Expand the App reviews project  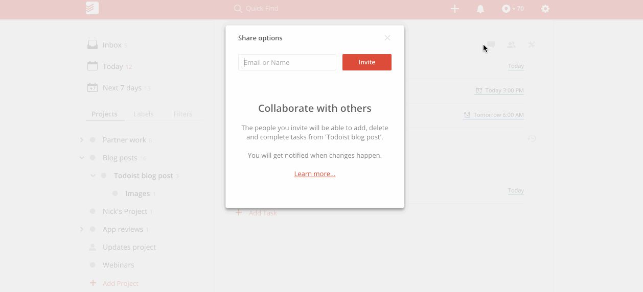(x=81, y=229)
